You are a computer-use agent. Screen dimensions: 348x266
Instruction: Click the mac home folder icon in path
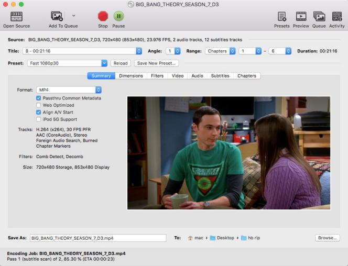(190, 238)
